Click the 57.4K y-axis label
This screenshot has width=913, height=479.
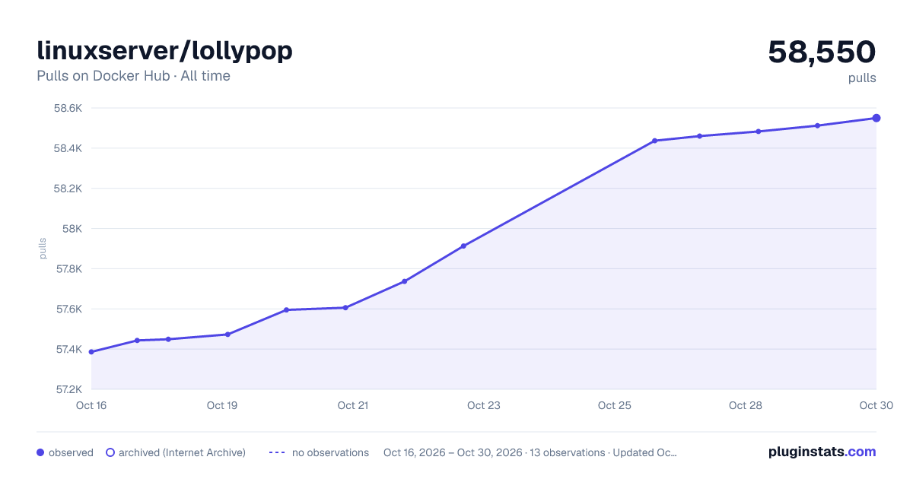pyautogui.click(x=68, y=350)
